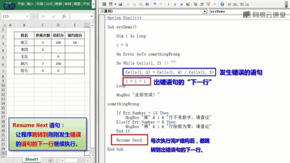Click the 姓名 header cell
Screen dimensions: 290x163
[24, 35]
